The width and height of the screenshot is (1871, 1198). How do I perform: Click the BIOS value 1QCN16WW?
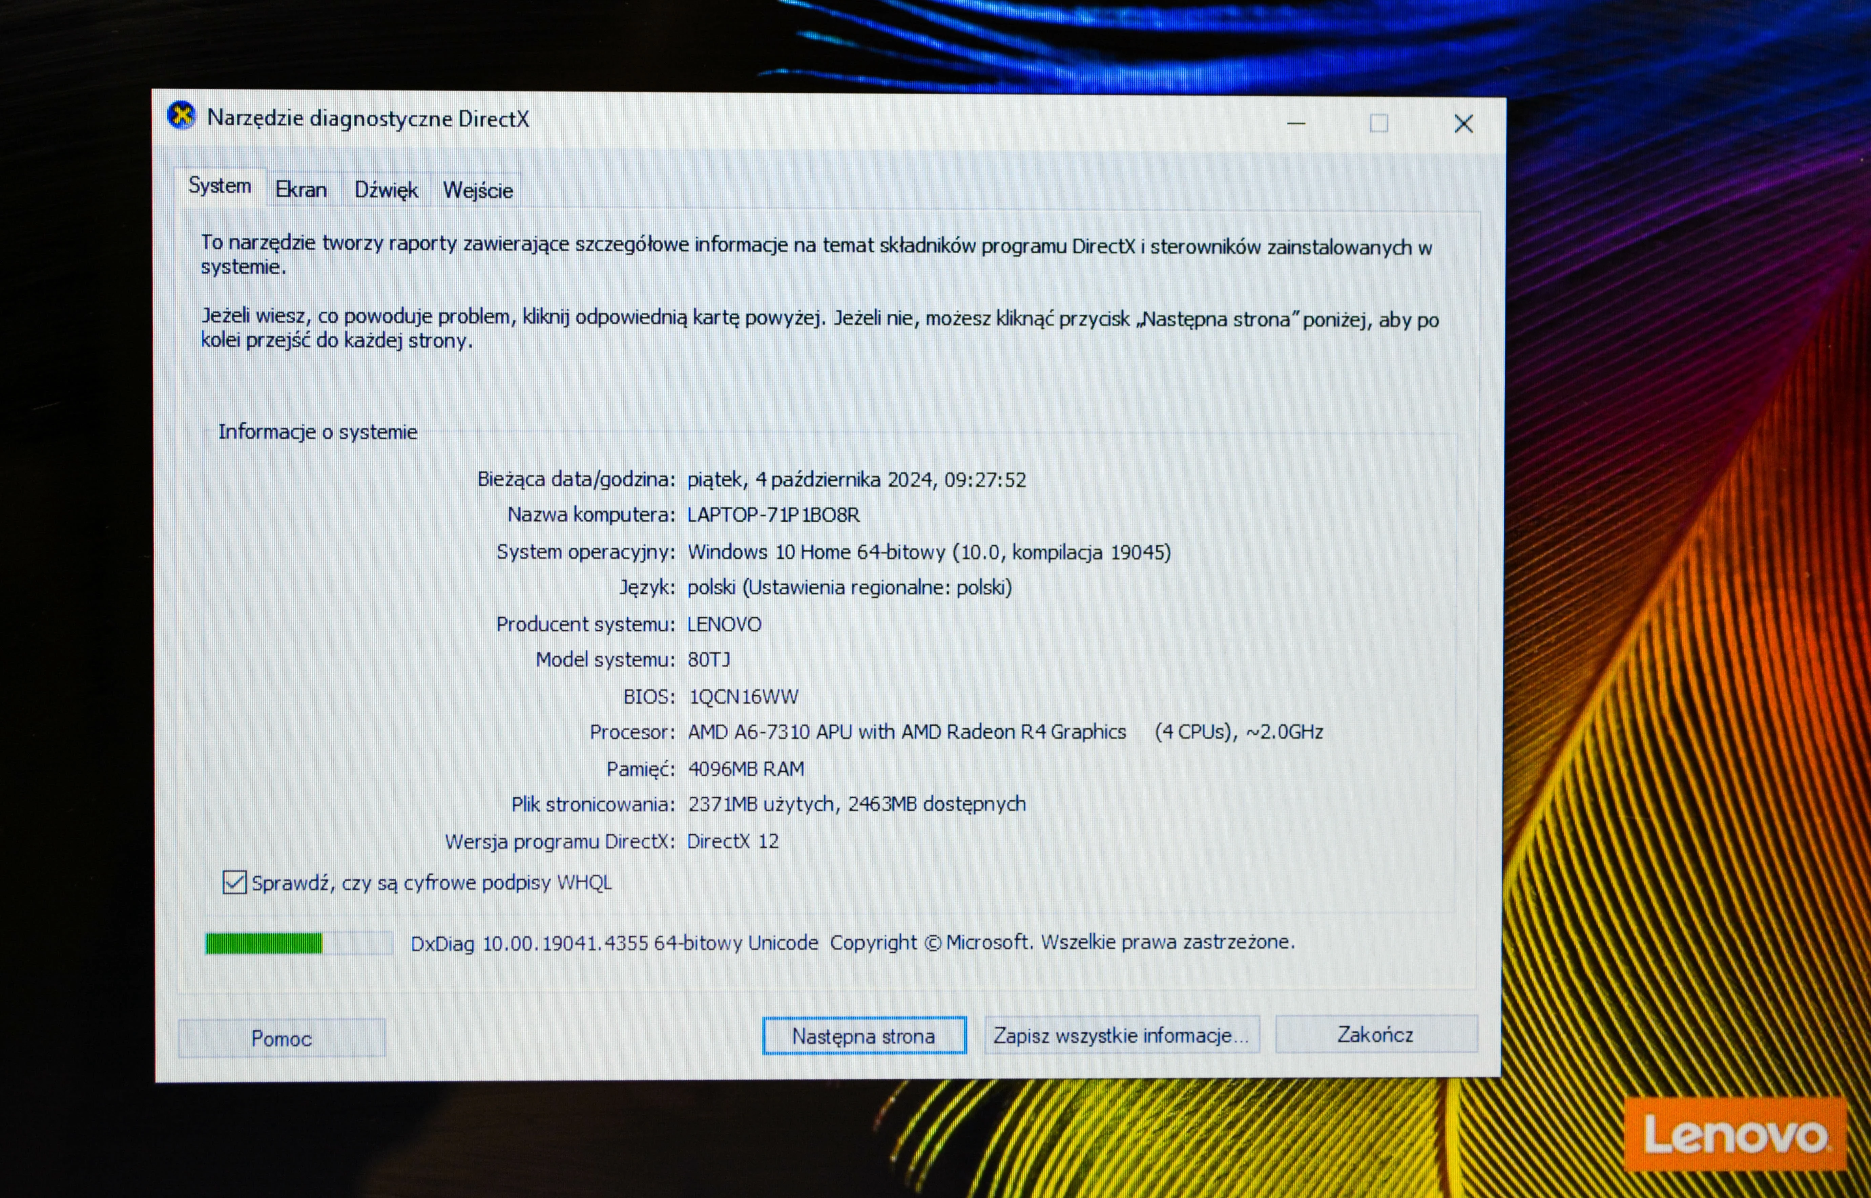point(744,696)
